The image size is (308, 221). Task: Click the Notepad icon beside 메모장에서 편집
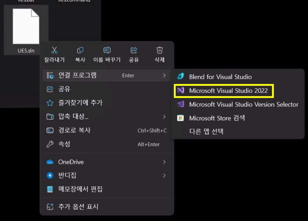pos(50,189)
